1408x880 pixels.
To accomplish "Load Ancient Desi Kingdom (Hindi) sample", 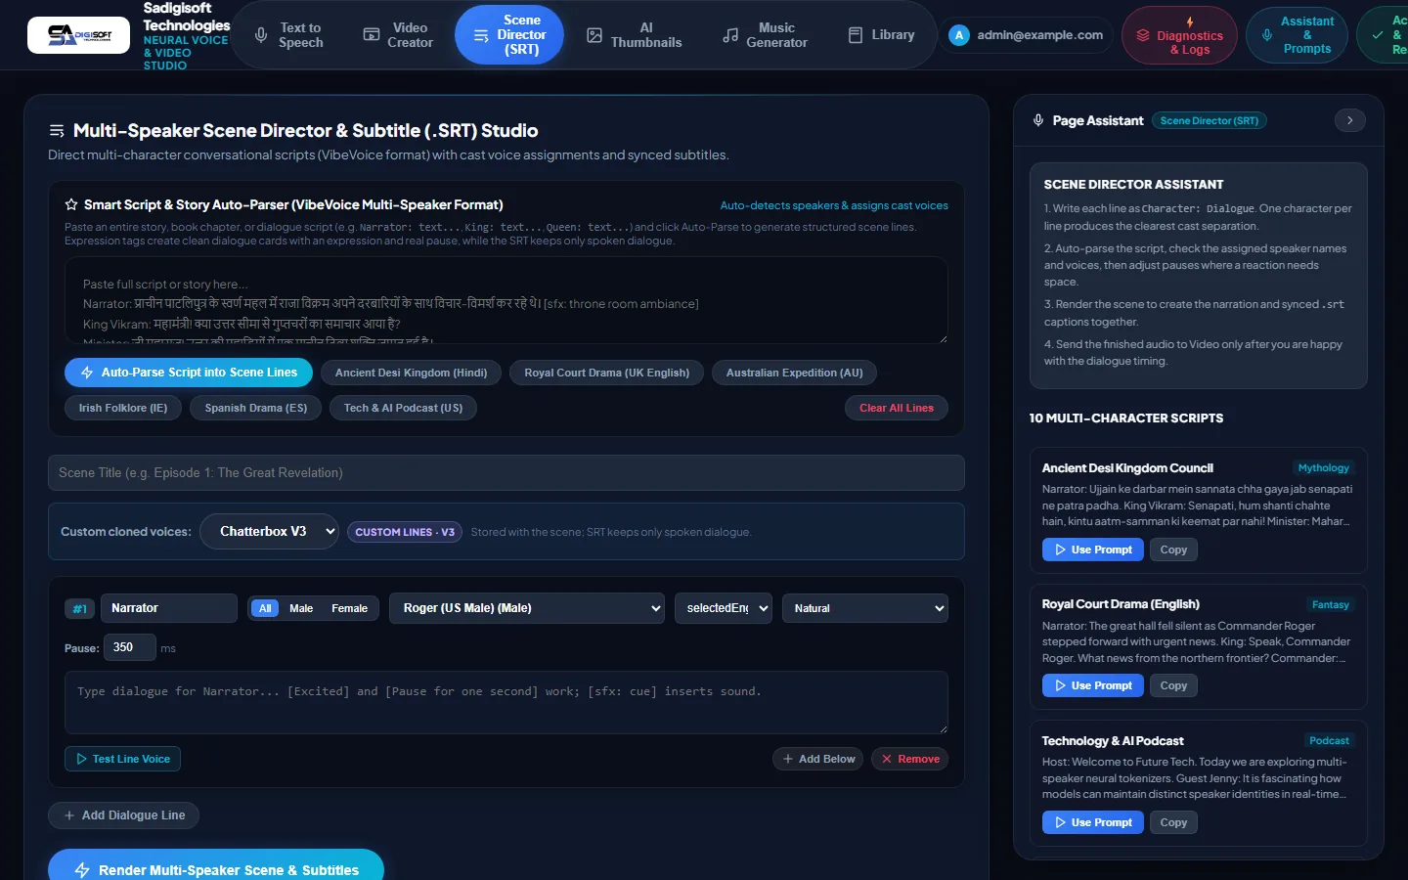I will 411,373.
